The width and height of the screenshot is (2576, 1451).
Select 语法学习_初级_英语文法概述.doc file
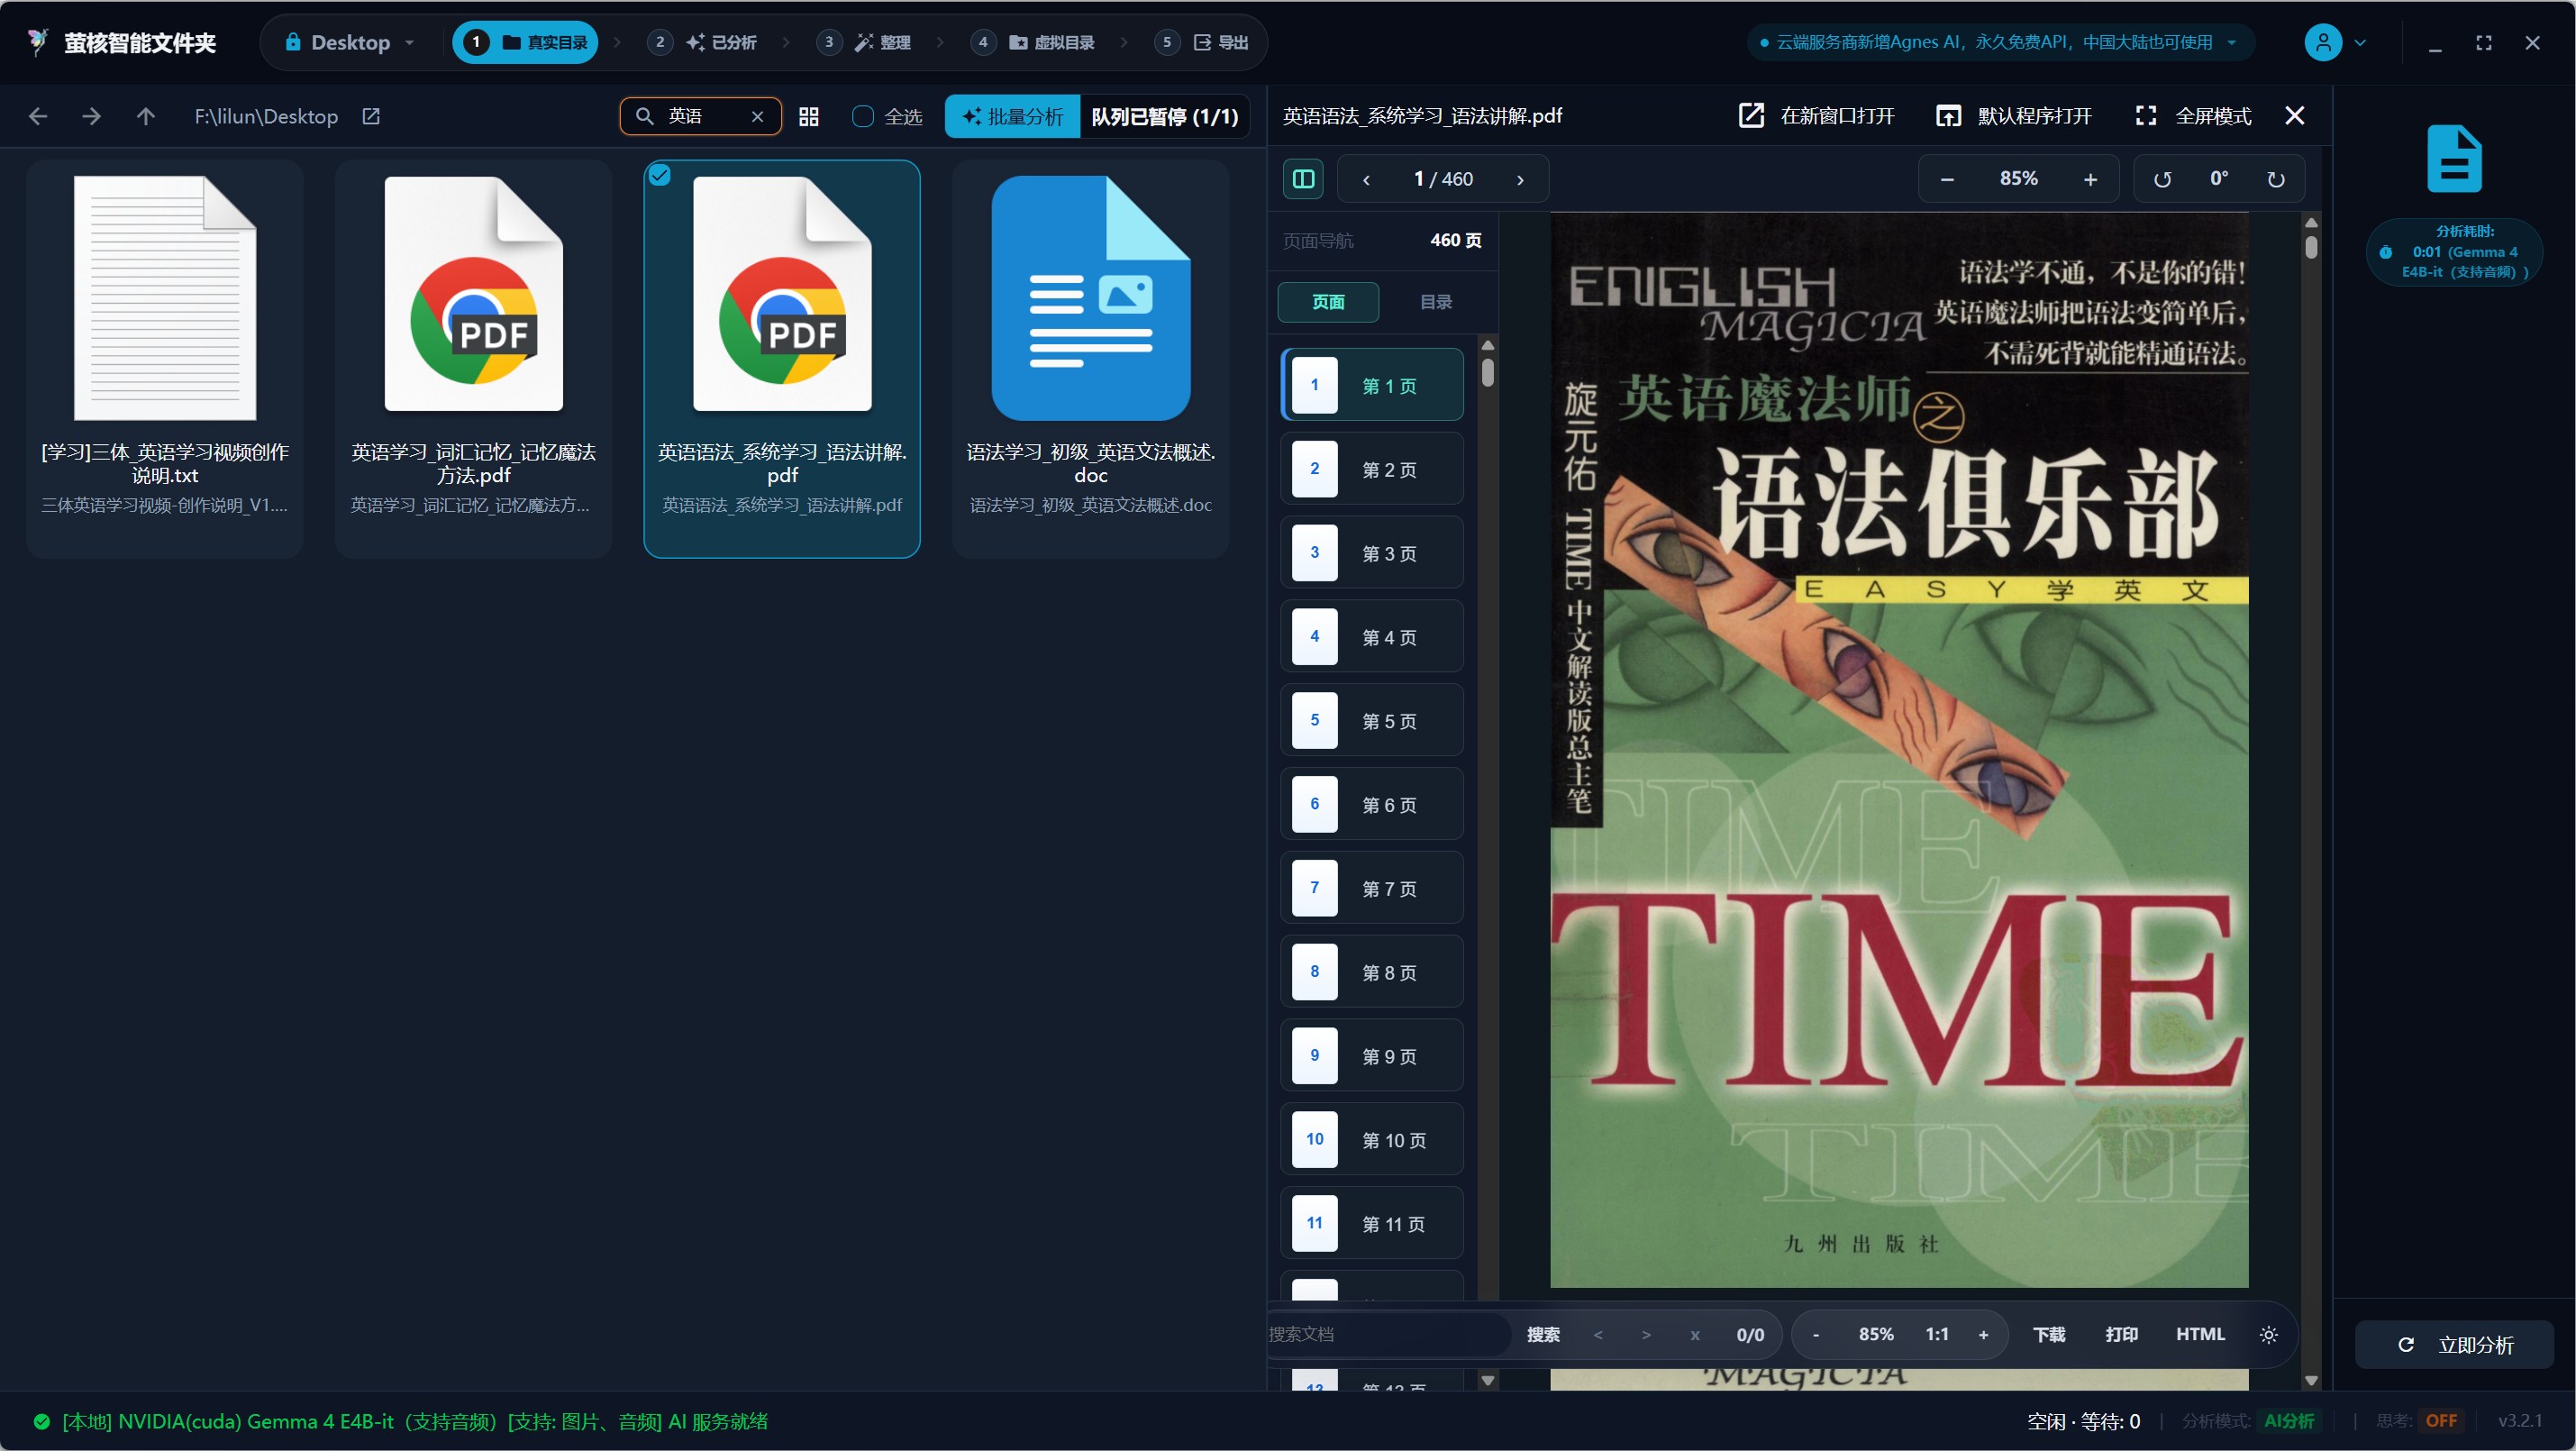pos(1090,358)
